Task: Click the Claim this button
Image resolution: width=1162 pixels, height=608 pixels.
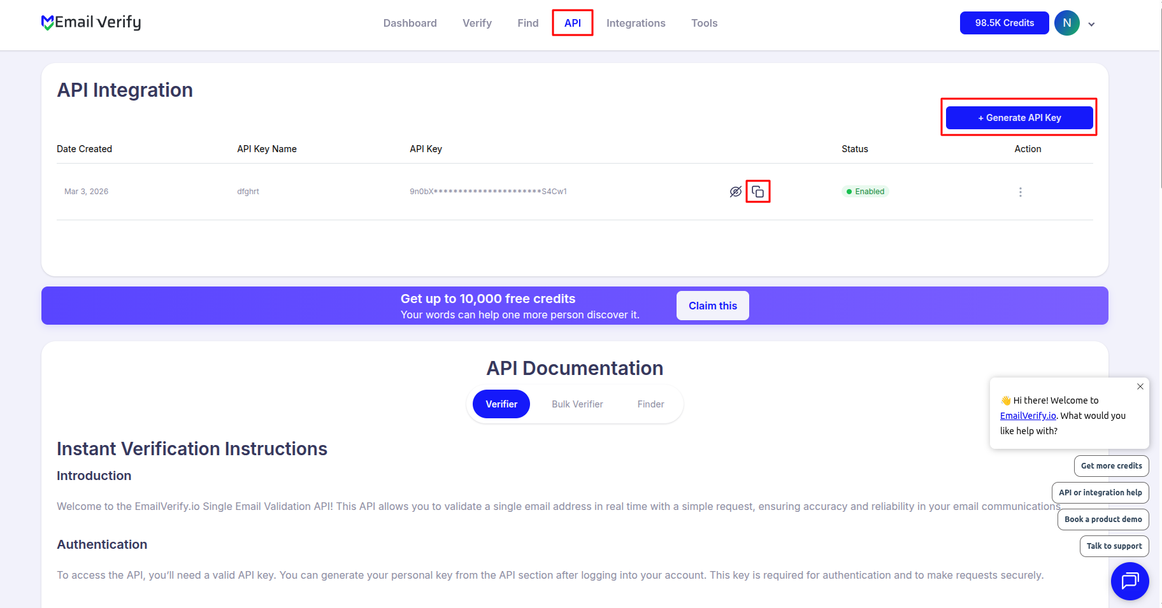Action: tap(712, 306)
